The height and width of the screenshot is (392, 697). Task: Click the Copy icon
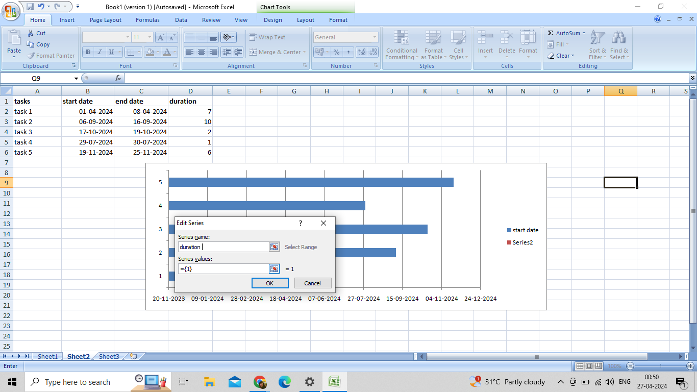[31, 44]
